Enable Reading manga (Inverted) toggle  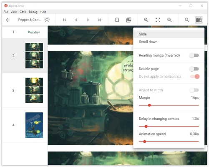click(x=194, y=56)
